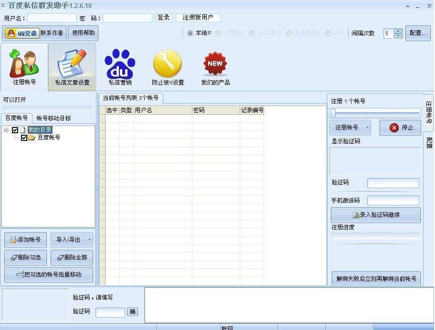Open 使用帮助
Image resolution: width=435 pixels, height=330 pixels.
pyautogui.click(x=83, y=33)
